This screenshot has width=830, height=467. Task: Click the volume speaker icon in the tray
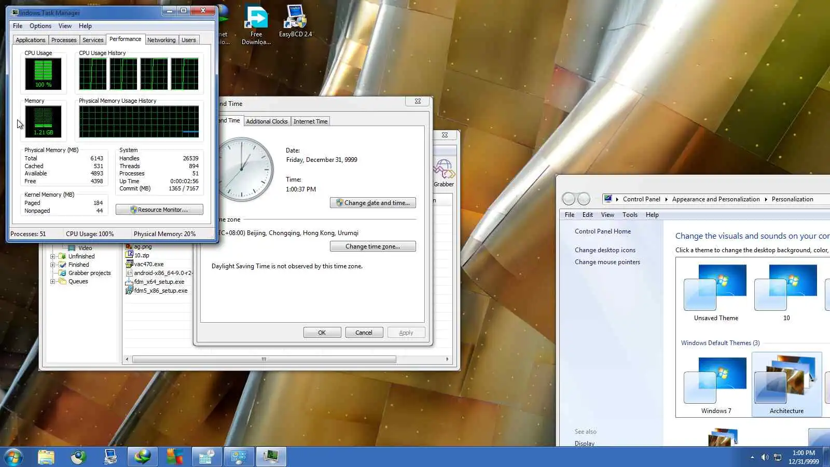coord(765,457)
